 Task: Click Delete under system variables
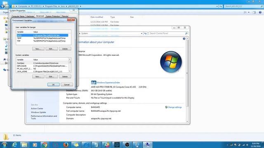(x=65, y=77)
